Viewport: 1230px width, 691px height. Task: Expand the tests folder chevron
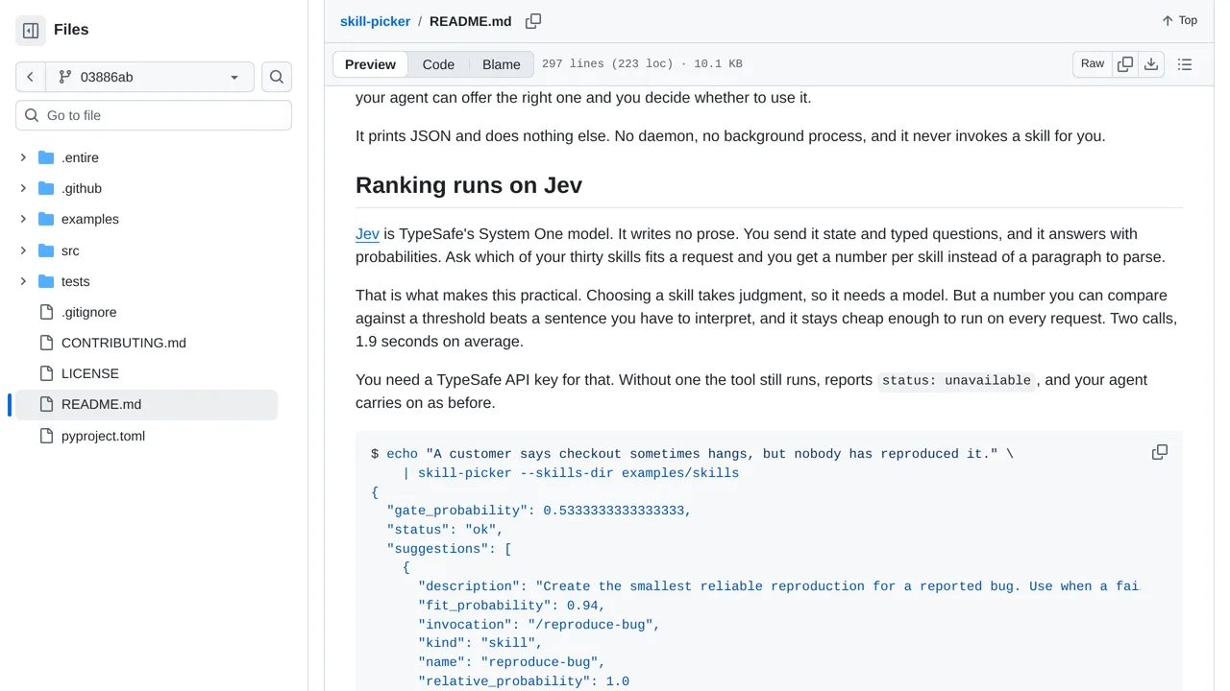point(23,281)
